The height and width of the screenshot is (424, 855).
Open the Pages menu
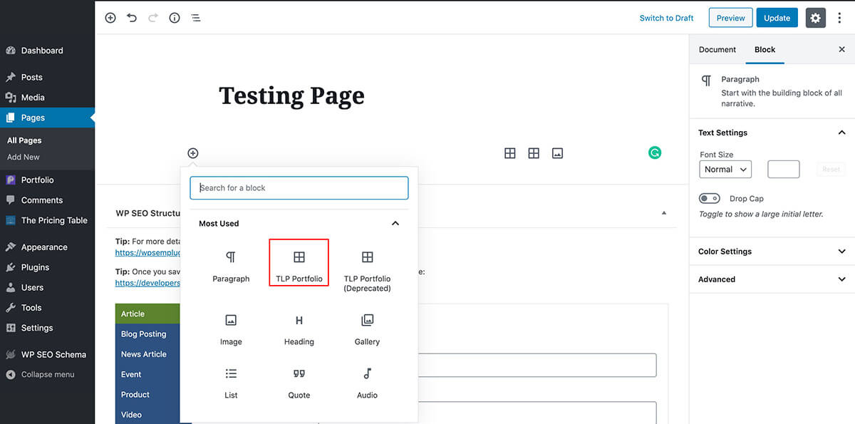pos(47,118)
